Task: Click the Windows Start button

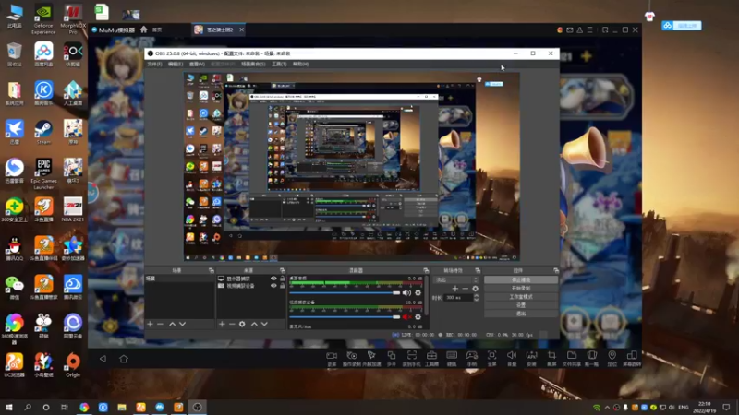Action: point(9,407)
